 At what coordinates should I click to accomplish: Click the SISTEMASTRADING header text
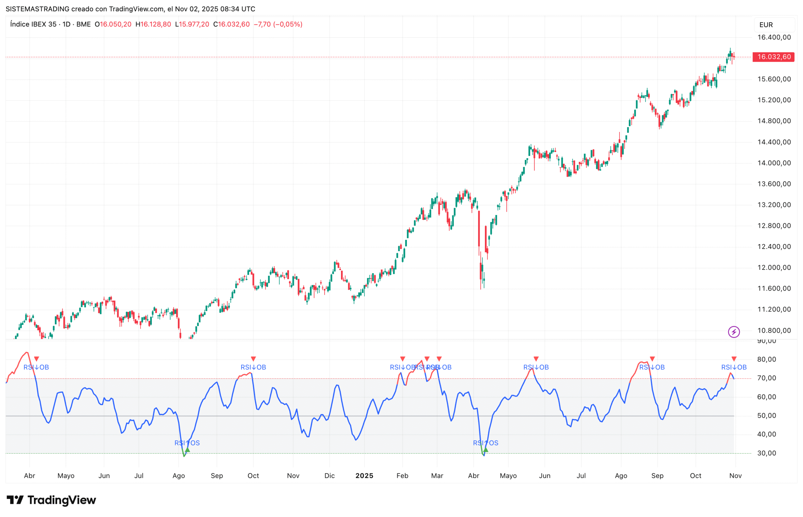point(37,9)
